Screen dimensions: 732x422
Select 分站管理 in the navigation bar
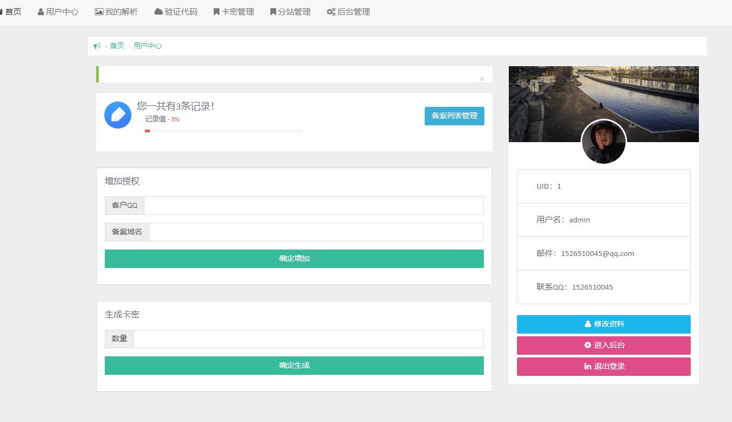click(291, 12)
